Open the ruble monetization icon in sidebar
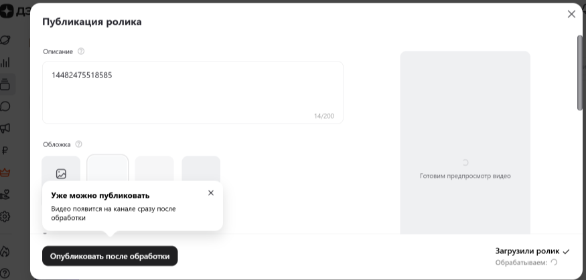The width and height of the screenshot is (586, 280). coord(5,150)
